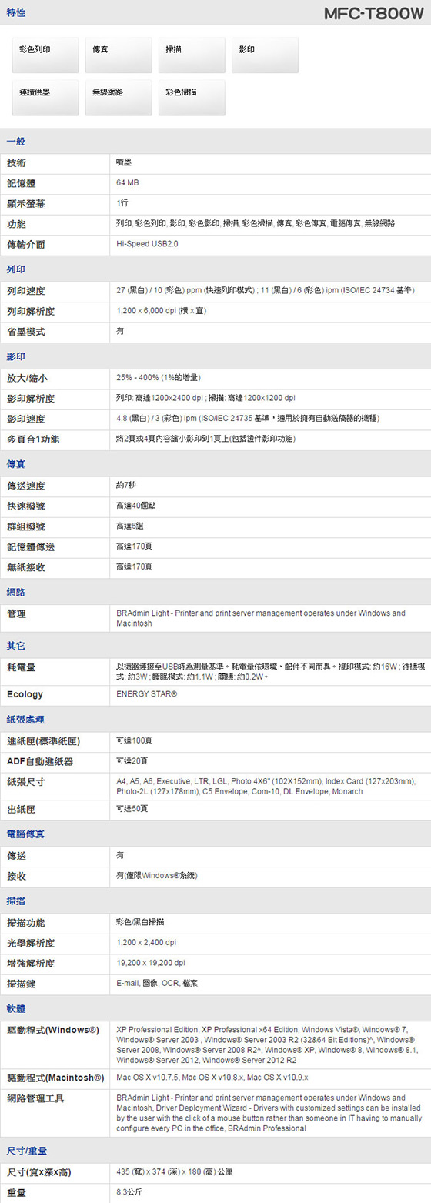Image resolution: width=431 pixels, height=1203 pixels.
Task: Click the 列印速度 row label
Action: point(25,291)
